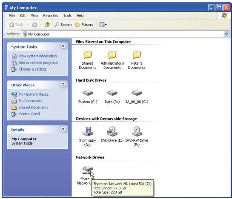
Task: Open the Favorites menu
Action: pos(51,16)
